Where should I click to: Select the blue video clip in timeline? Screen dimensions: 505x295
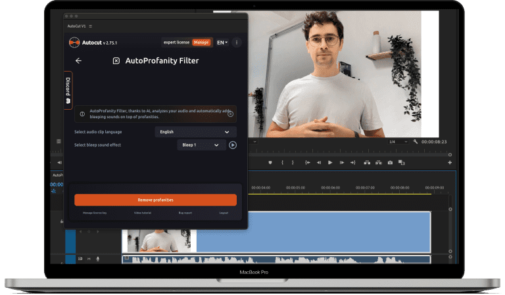[x=314, y=232]
